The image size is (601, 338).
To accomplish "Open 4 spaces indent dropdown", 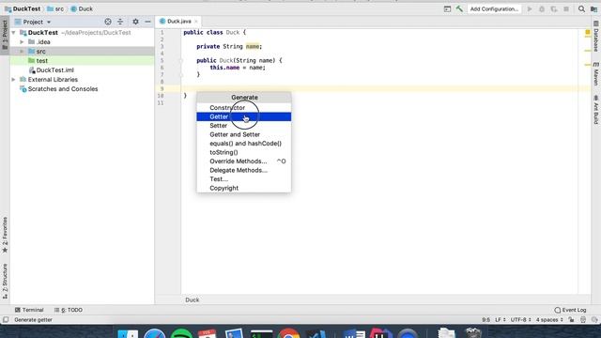I will pos(549,319).
